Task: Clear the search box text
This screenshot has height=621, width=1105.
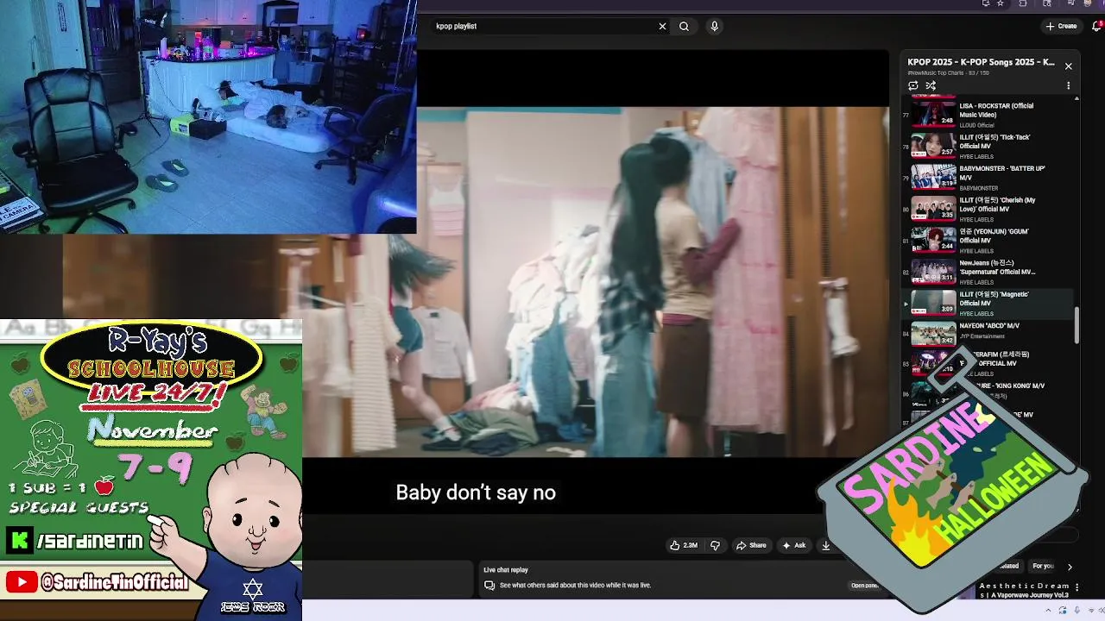Action: [x=662, y=26]
